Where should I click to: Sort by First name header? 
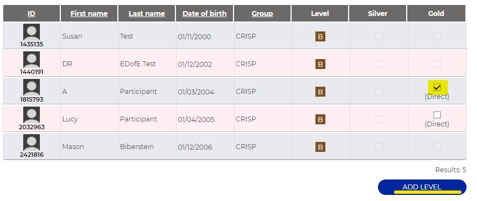point(89,14)
